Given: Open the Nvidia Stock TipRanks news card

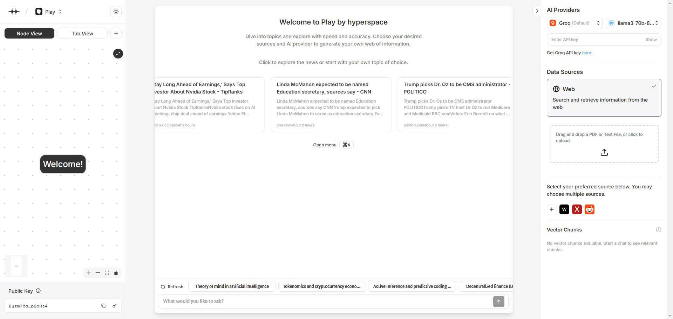Looking at the screenshot, I should (209, 105).
